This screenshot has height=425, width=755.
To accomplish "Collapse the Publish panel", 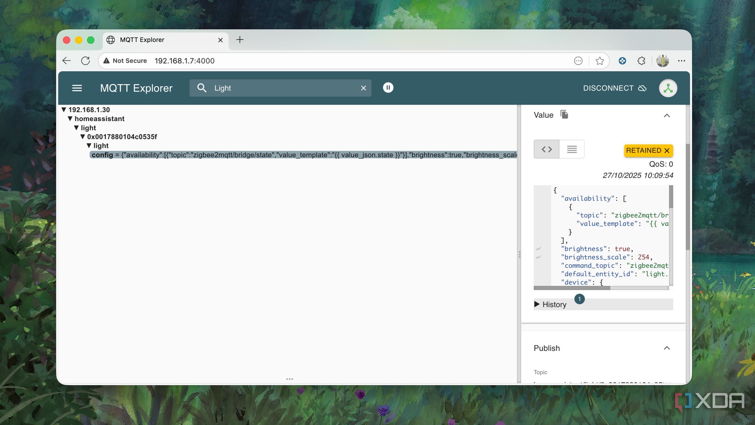I will 667,348.
